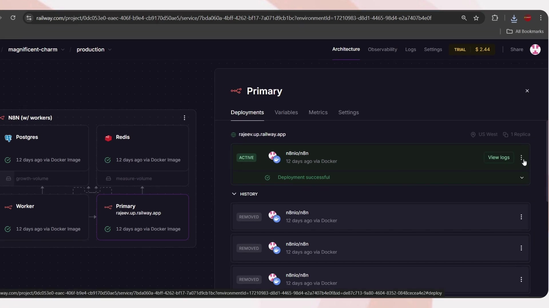The image size is (549, 308).
Task: Switch to the Variables tab
Action: 286,112
